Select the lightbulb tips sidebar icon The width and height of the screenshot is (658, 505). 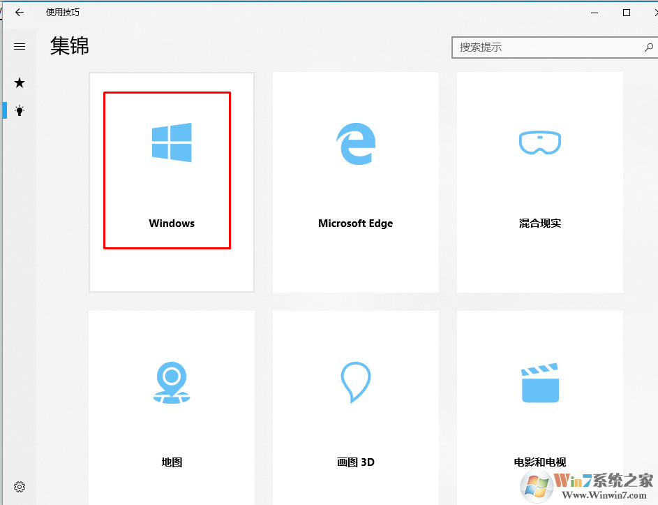20,110
